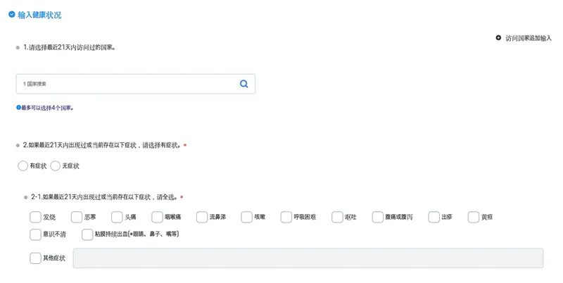Click the search magnifier icon in country field
Viewport: 563px width, 283px height.
point(243,84)
